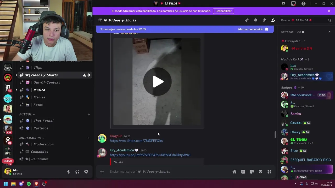The width and height of the screenshot is (335, 188).
Task: Click Marcar como leído
Action: pos(253,29)
